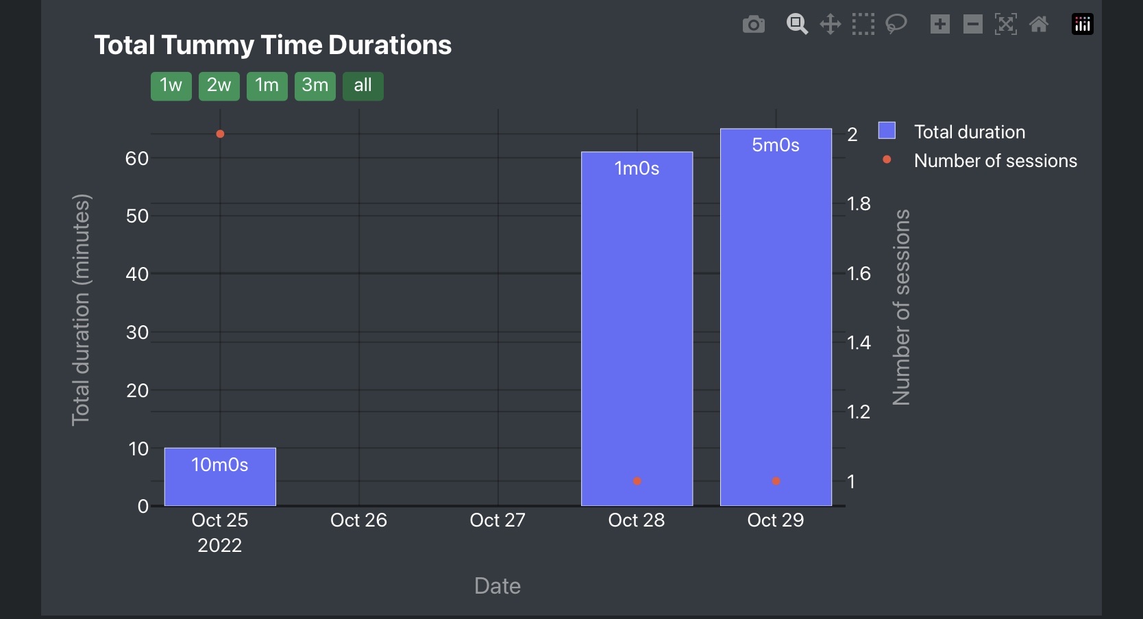Image resolution: width=1143 pixels, height=619 pixels.
Task: Show all data with the all button
Action: (362, 86)
